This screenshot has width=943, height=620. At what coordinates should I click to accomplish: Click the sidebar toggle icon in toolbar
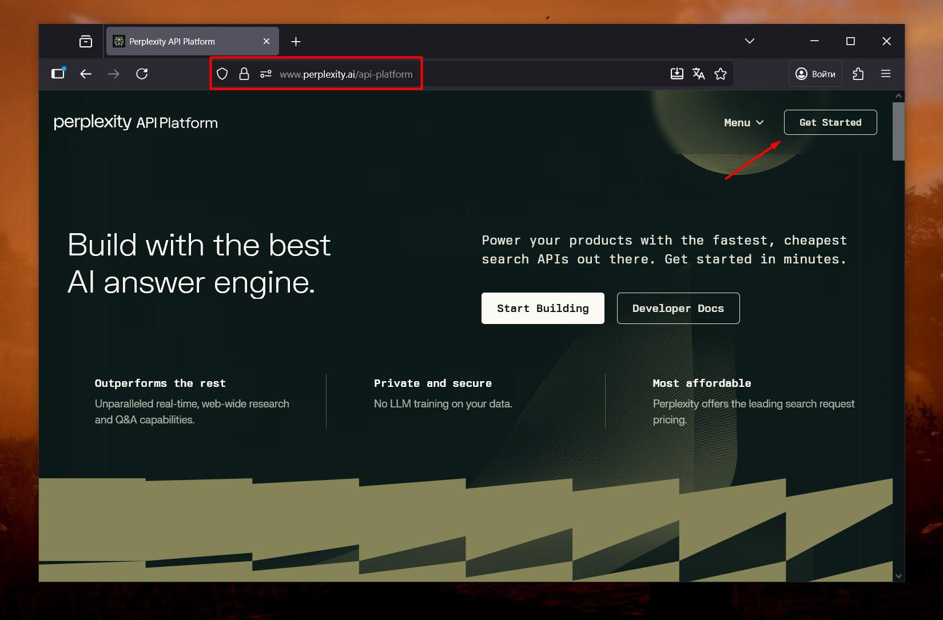tap(58, 74)
